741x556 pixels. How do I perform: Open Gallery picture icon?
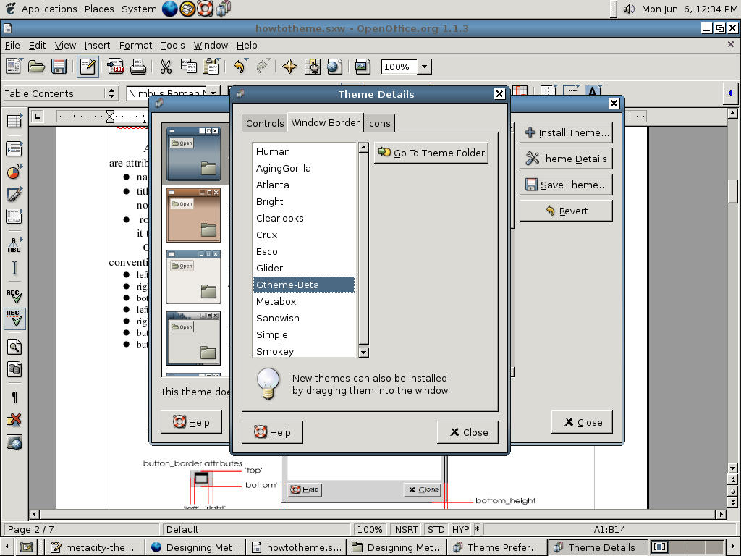(x=363, y=66)
